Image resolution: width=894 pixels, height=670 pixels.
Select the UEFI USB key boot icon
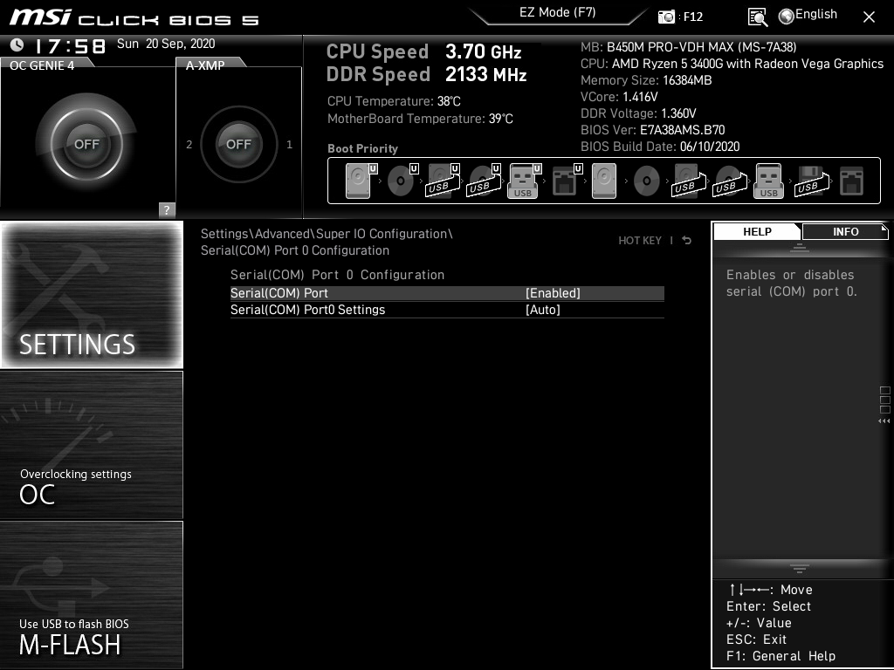pos(525,181)
